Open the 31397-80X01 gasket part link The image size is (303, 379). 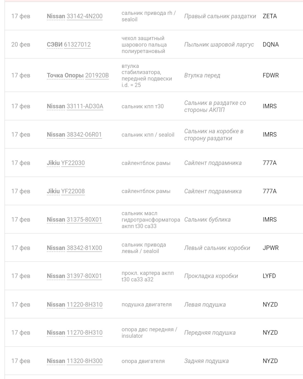pos(84,276)
